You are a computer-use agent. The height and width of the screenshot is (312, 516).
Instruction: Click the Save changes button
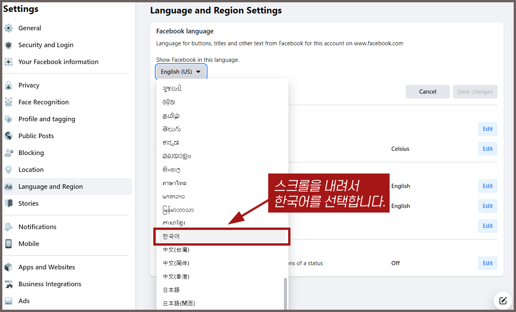(475, 92)
